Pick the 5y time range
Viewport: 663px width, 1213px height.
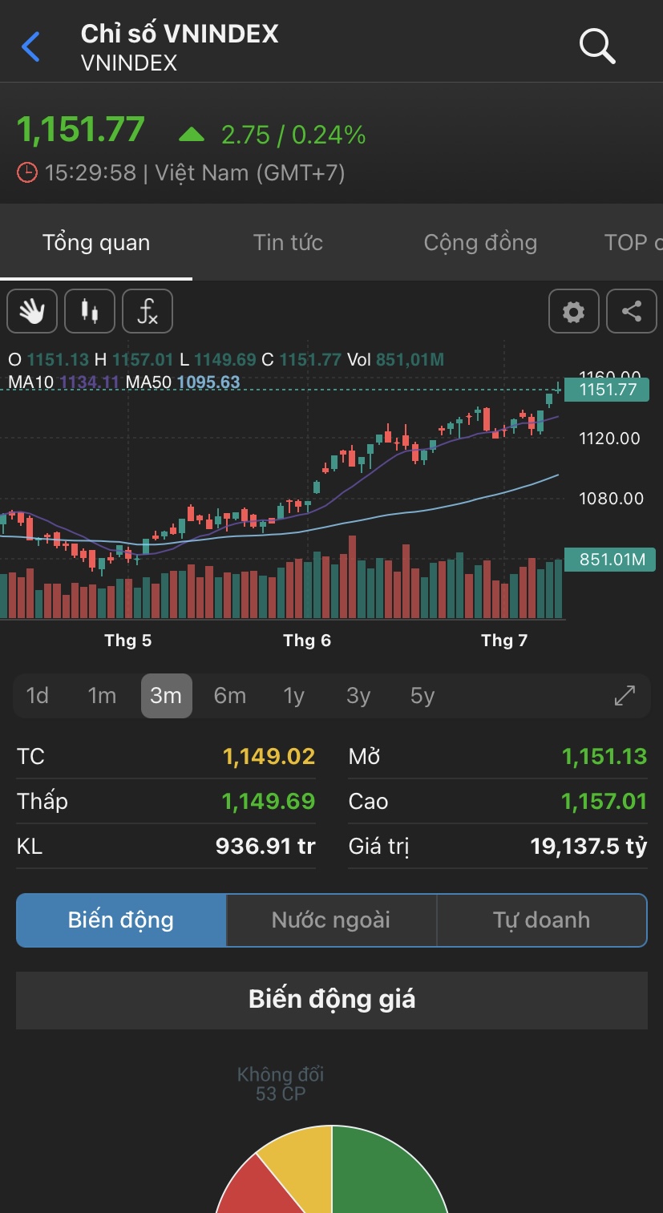(422, 696)
